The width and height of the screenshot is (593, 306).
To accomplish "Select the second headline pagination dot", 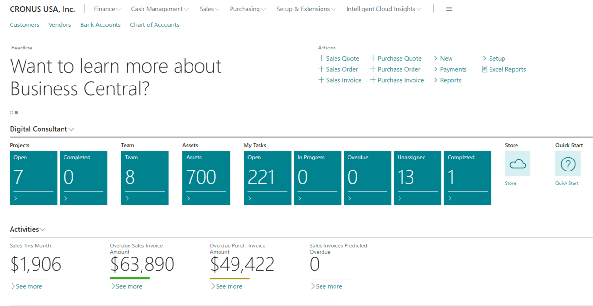I will (x=16, y=113).
